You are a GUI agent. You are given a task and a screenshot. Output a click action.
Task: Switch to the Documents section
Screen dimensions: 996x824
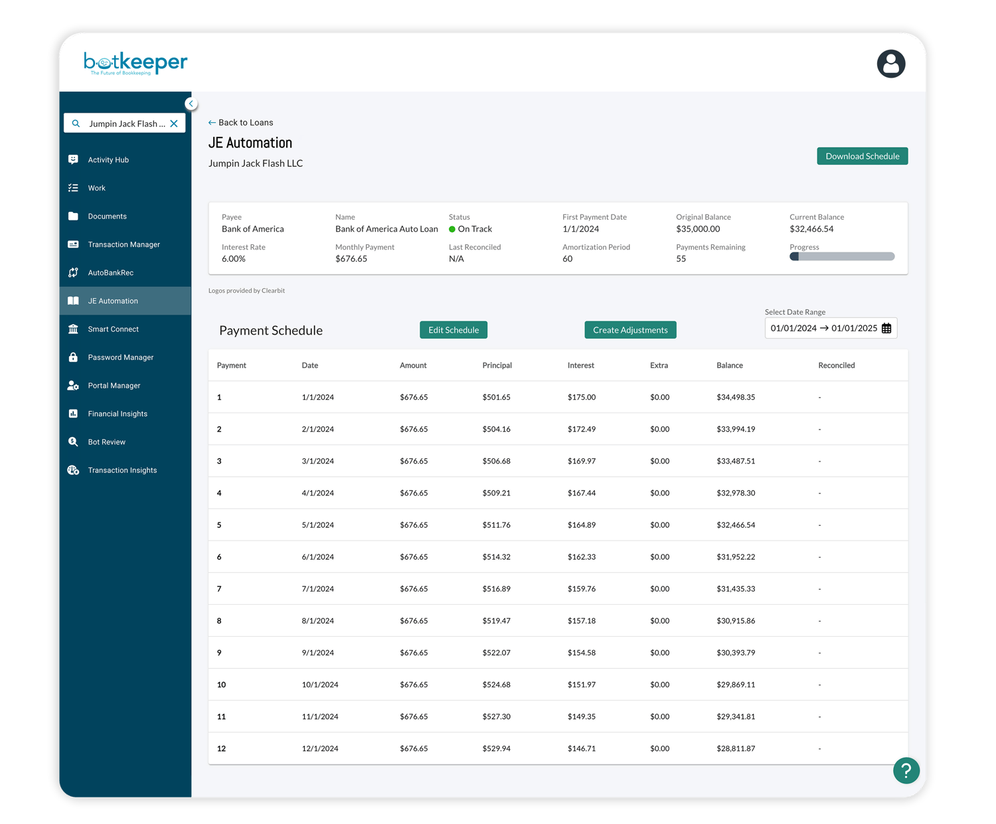coord(107,216)
